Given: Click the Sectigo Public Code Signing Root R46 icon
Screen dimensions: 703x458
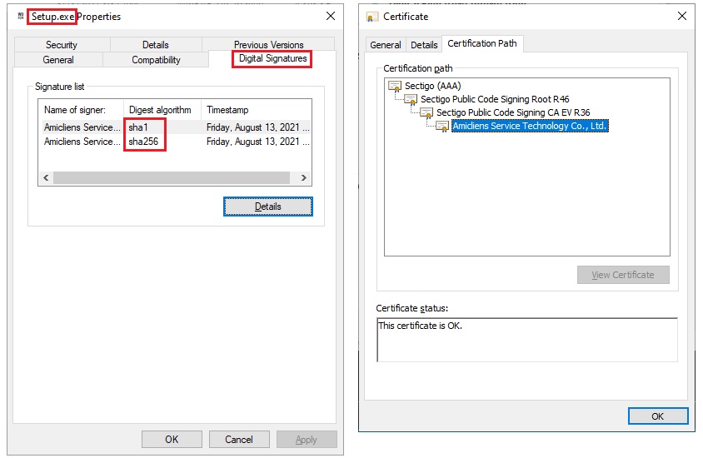Looking at the screenshot, I should (411, 99).
